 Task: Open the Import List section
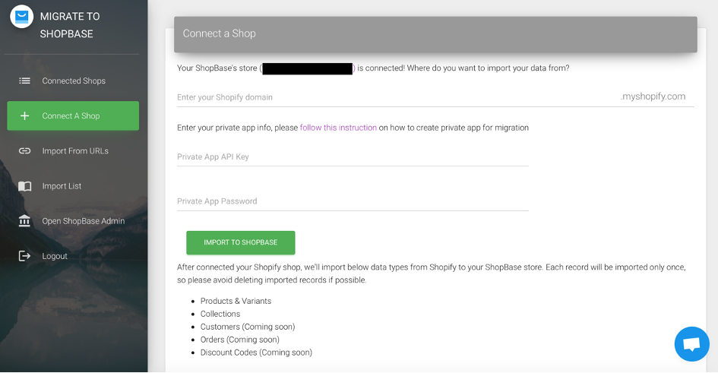73,186
